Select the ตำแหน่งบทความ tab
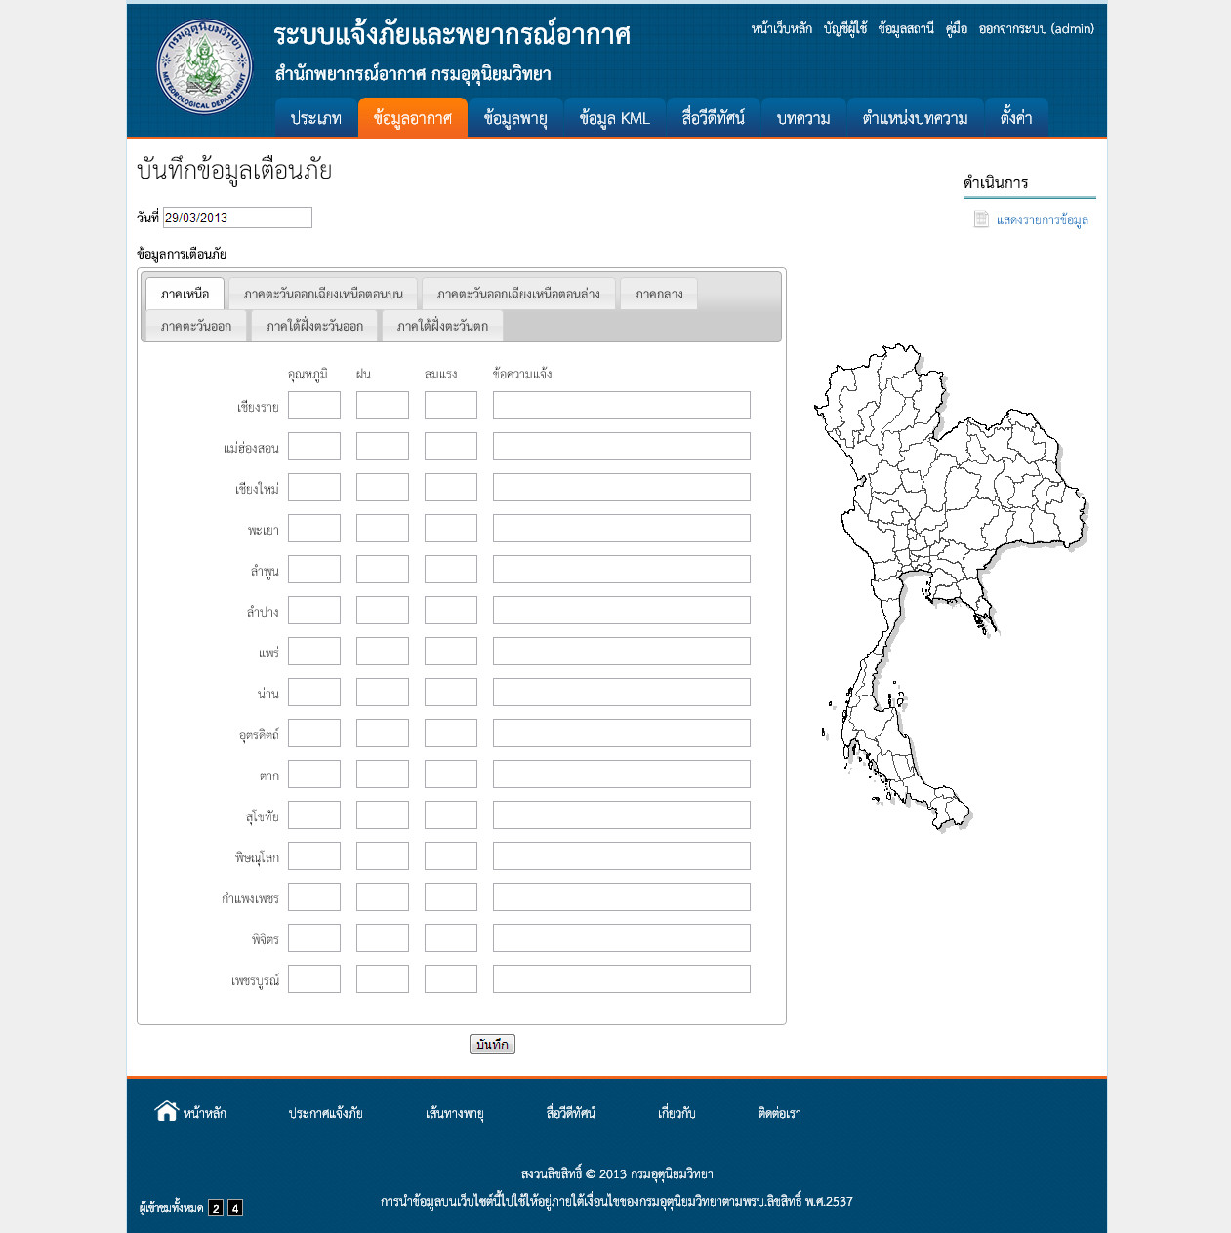Viewport: 1231px width, 1233px height. pos(915,118)
